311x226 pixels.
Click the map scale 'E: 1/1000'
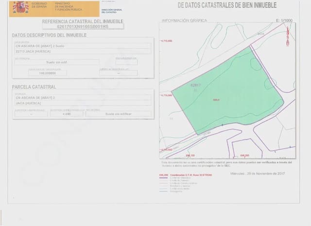coord(284,20)
